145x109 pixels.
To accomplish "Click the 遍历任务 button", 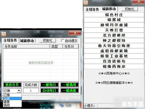I will click(x=12, y=85).
